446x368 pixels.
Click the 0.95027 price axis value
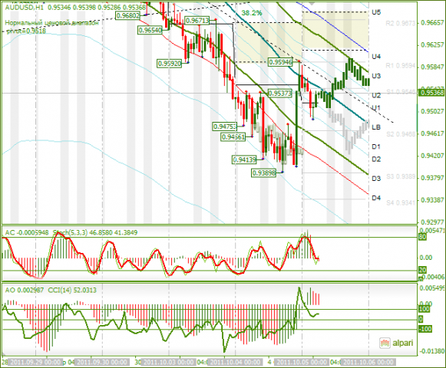point(432,111)
